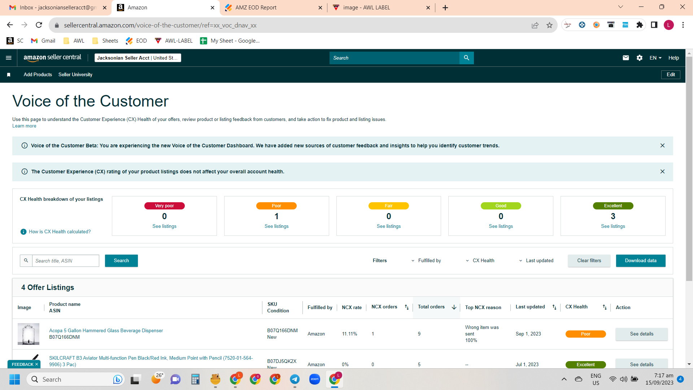Viewport: 693px width, 390px height.
Task: Click the Edit button in the navigation bar
Action: pyautogui.click(x=671, y=75)
